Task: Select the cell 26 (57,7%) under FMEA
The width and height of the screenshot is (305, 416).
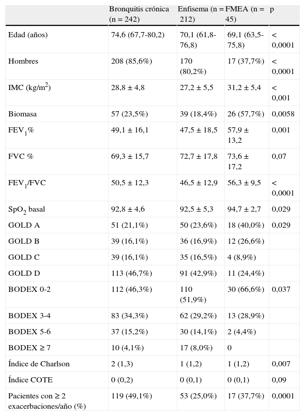Action: pyautogui.click(x=246, y=114)
